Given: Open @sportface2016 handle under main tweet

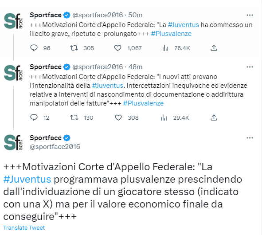Looking at the screenshot, I should tap(55, 146).
